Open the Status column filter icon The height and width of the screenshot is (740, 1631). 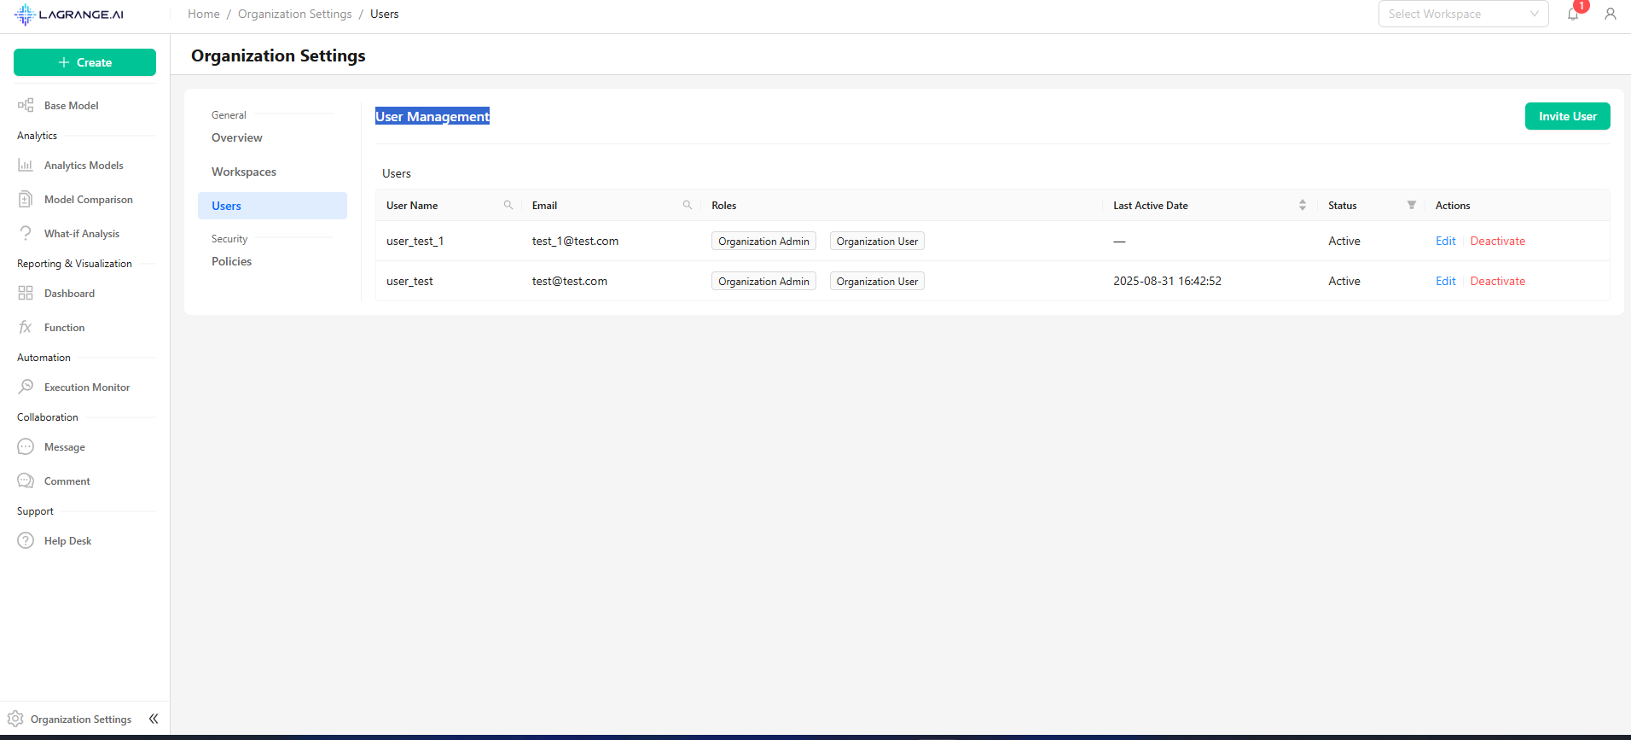point(1412,205)
